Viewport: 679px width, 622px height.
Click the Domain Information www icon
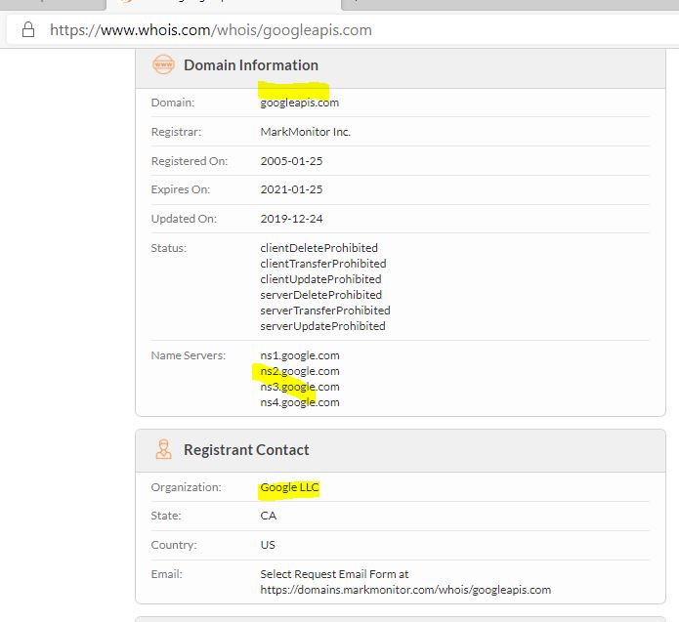tap(163, 65)
